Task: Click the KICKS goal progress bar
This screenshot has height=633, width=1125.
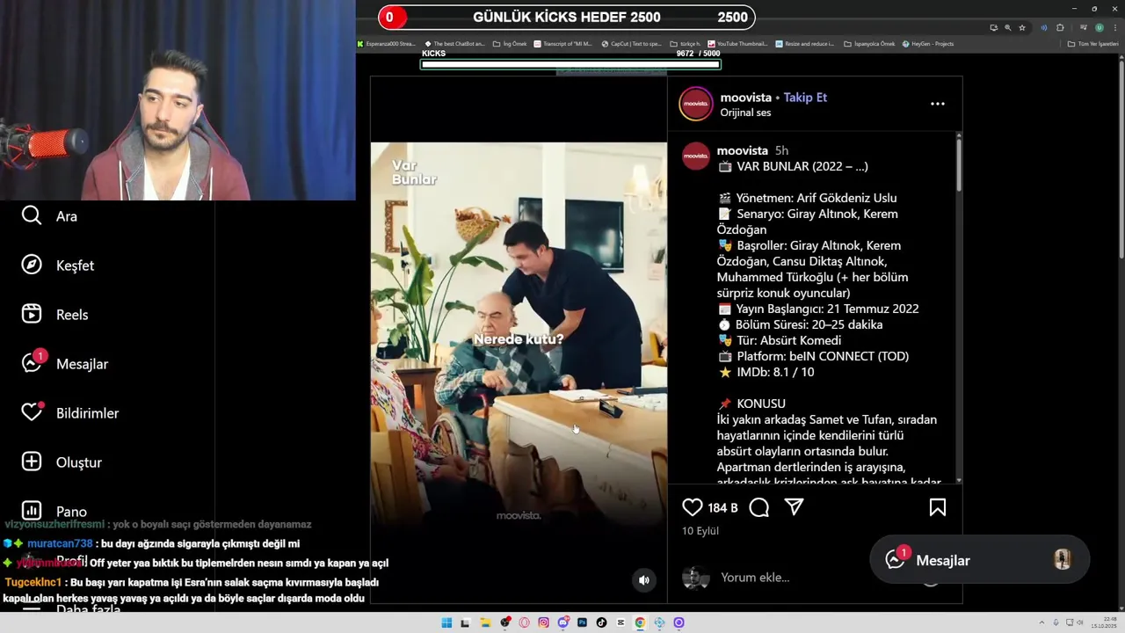Action: [x=570, y=64]
